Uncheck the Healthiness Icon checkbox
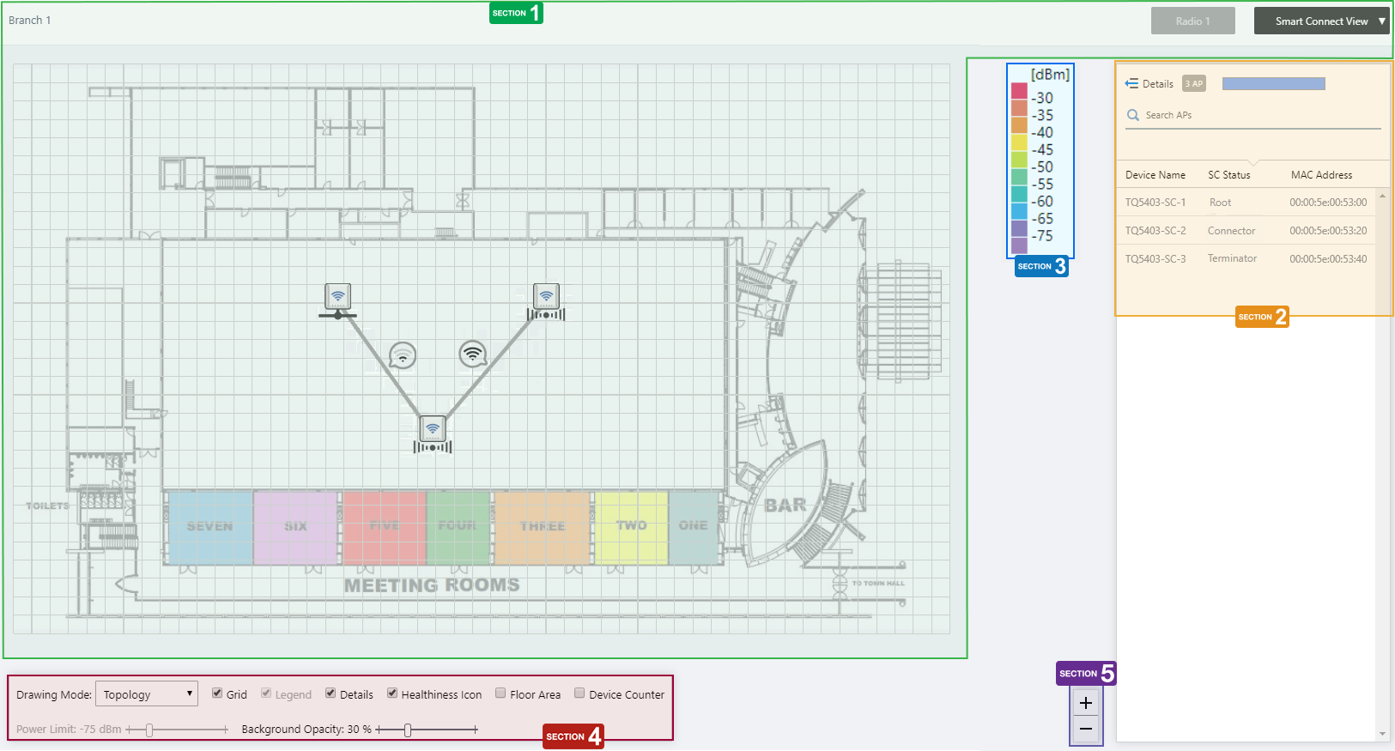This screenshot has width=1395, height=751. (392, 693)
